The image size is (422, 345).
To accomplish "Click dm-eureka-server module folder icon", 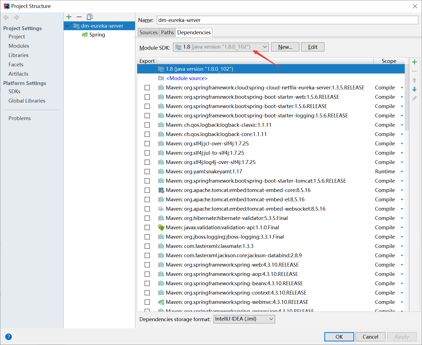I will (76, 26).
